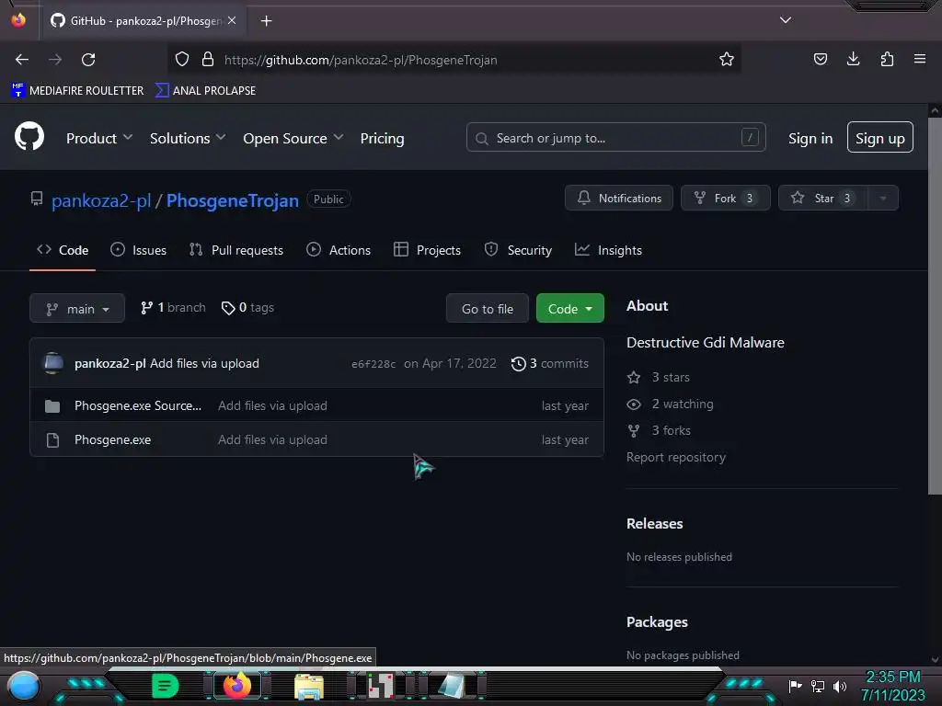Viewport: 942px width, 706px height.
Task: Switch to the Security tab
Action: pyautogui.click(x=518, y=250)
